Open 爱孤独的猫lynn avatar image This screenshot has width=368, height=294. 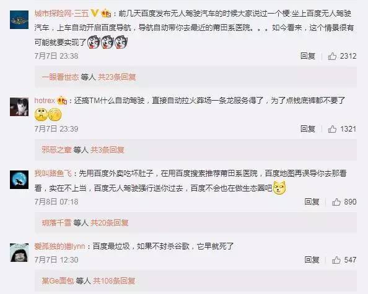click(19, 253)
